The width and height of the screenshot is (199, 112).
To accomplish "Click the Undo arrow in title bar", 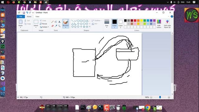I will point(27,12).
